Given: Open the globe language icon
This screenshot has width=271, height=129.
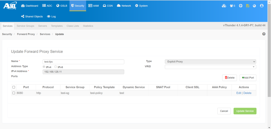Looking at the screenshot, I should point(254,6).
